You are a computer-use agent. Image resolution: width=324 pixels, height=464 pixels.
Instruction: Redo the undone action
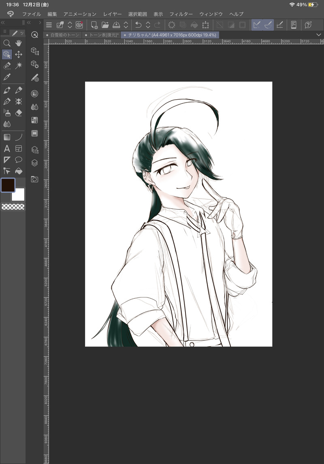[x=158, y=25]
